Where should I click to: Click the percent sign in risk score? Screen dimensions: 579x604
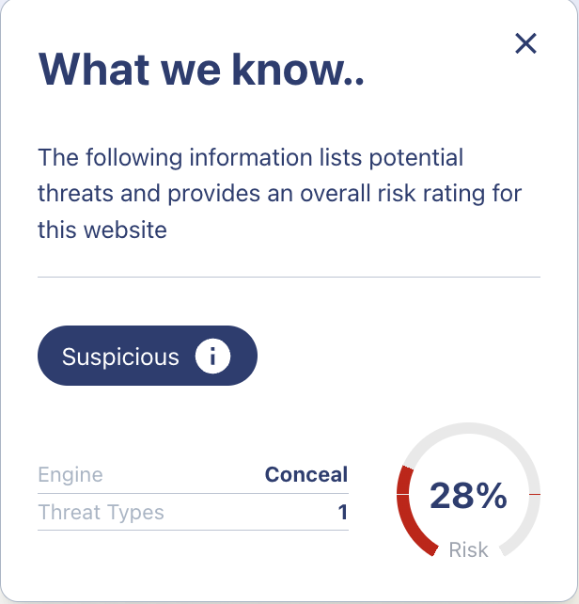click(x=492, y=496)
